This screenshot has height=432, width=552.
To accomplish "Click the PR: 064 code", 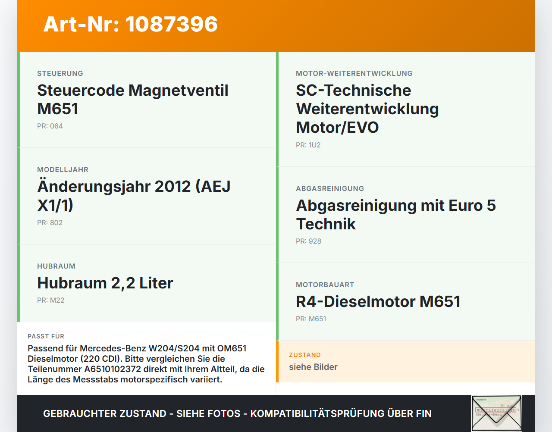I will [50, 126].
